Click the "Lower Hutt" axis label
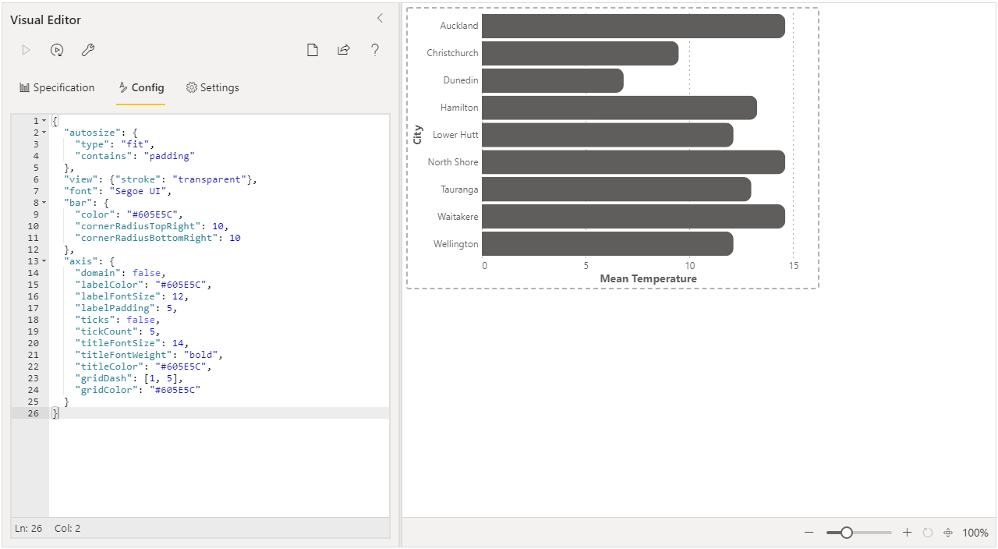Image resolution: width=998 pixels, height=549 pixels. (x=455, y=135)
